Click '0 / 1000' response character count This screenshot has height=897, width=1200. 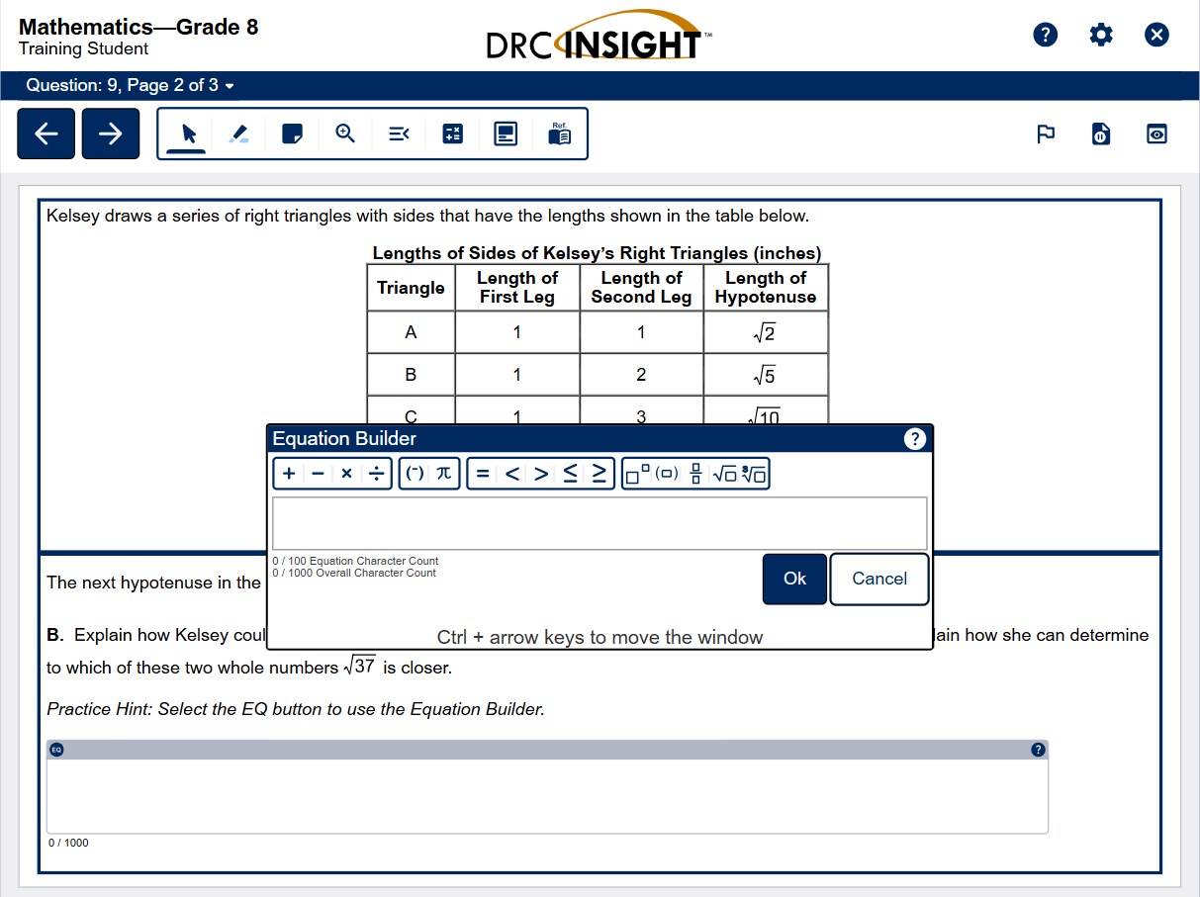(68, 843)
